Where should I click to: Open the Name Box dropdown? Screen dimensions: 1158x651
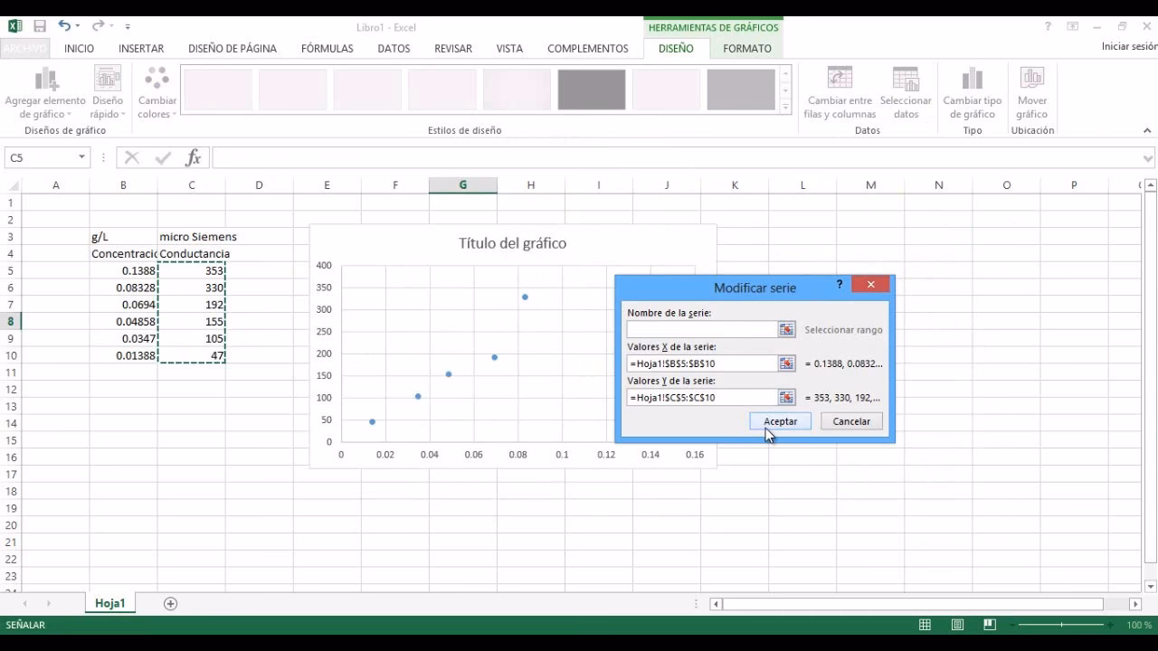click(81, 157)
